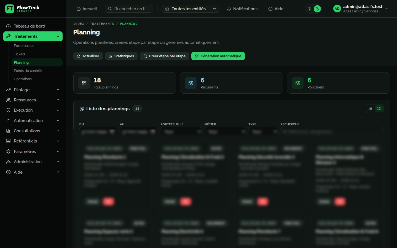Open Notifications via the bell icon
The image size is (397, 248).
click(x=229, y=9)
